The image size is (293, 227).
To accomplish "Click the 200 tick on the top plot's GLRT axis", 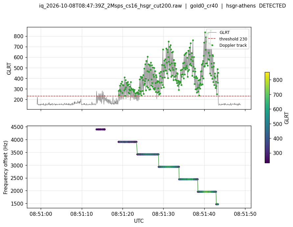I will click(18, 100).
